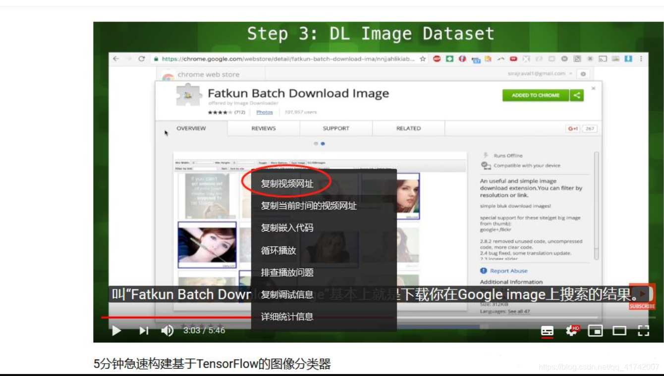Image resolution: width=664 pixels, height=376 pixels.
Task: Select the first carousel dot
Action: tap(316, 143)
